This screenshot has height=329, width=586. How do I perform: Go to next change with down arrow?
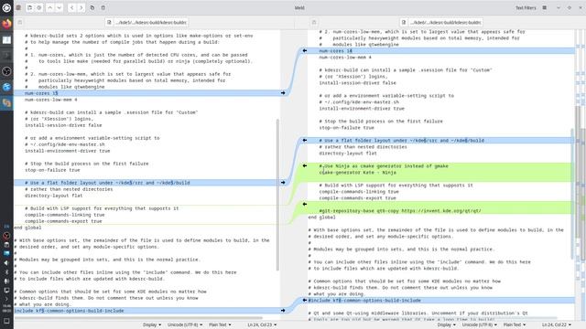pyautogui.click(x=59, y=7)
